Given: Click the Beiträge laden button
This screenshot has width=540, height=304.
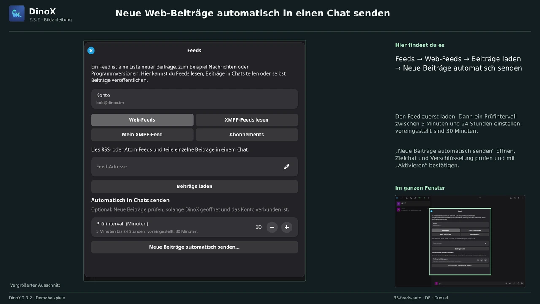Looking at the screenshot, I should pyautogui.click(x=194, y=186).
